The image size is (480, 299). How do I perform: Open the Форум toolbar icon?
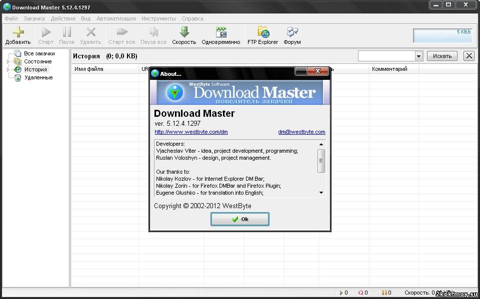[292, 32]
